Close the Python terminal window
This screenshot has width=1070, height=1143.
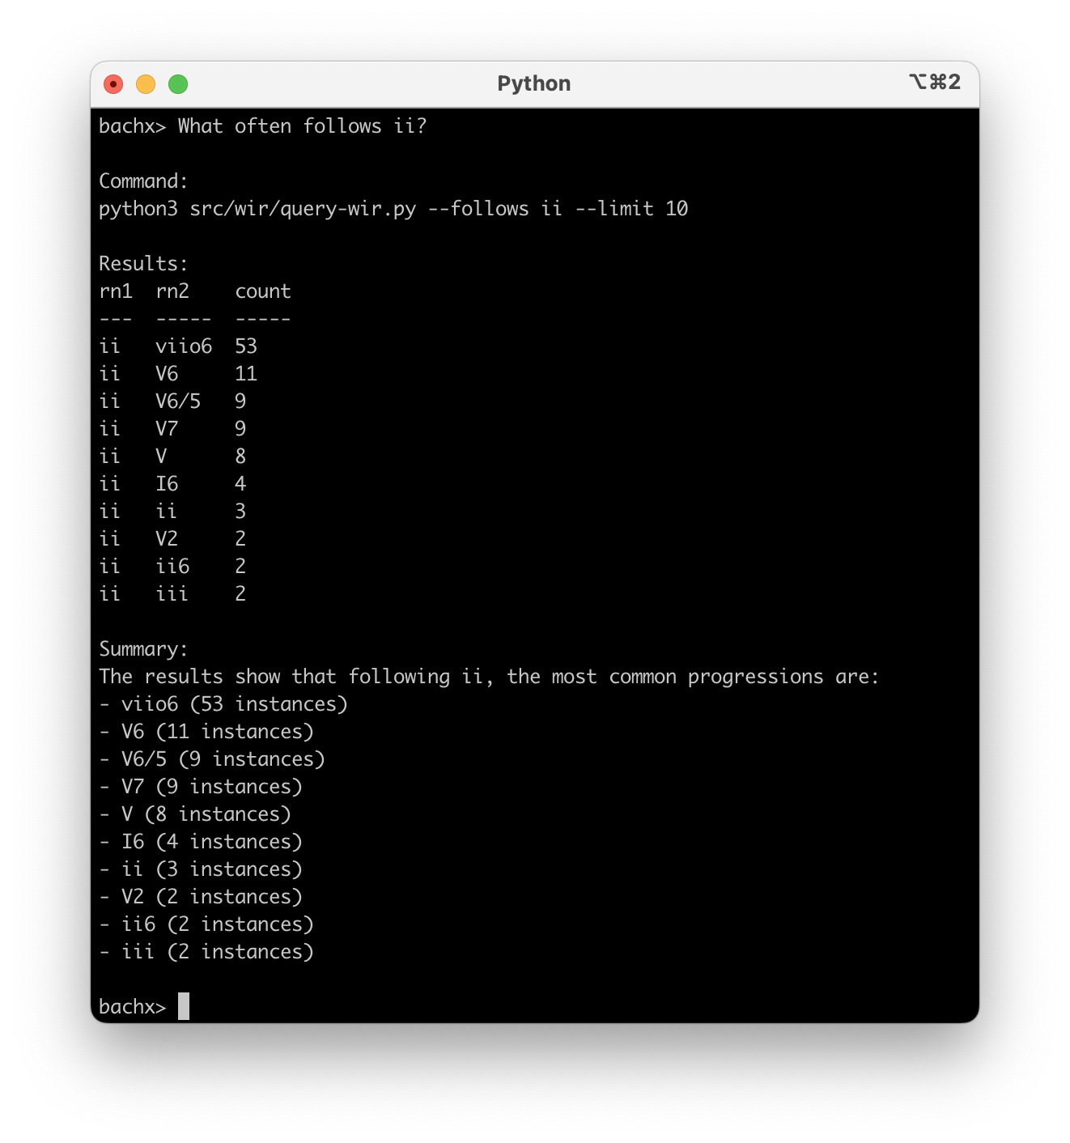tap(113, 84)
